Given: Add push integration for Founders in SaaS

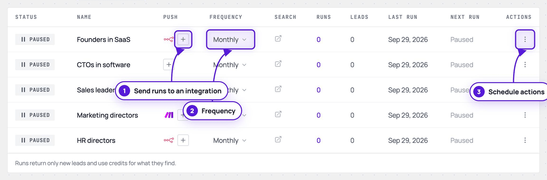Looking at the screenshot, I should tap(183, 39).
